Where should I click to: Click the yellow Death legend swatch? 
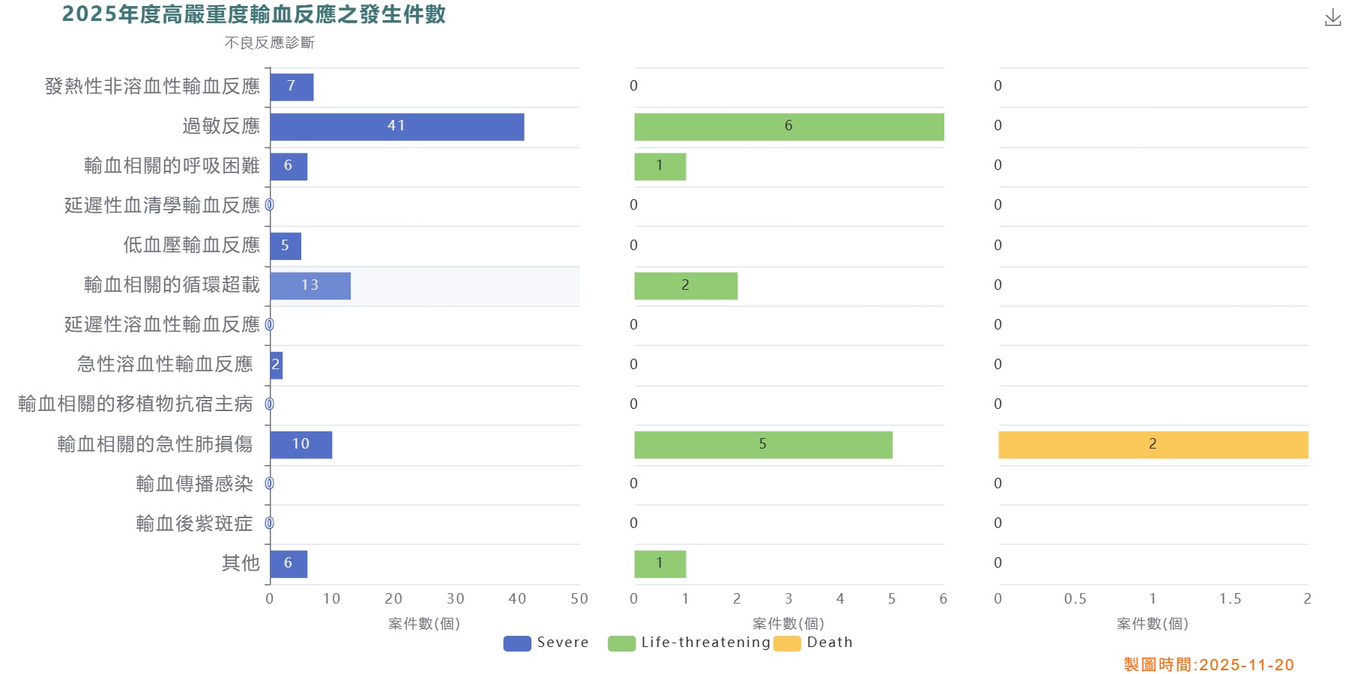point(787,643)
